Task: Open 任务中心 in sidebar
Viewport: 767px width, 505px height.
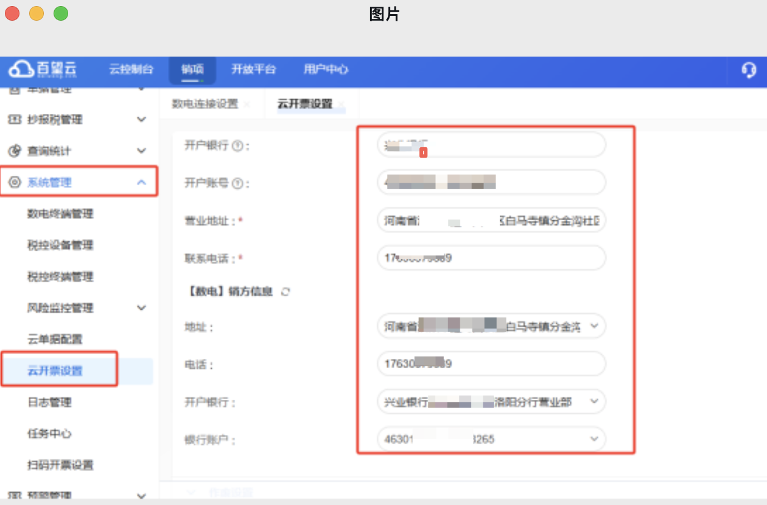Action: tap(49, 434)
